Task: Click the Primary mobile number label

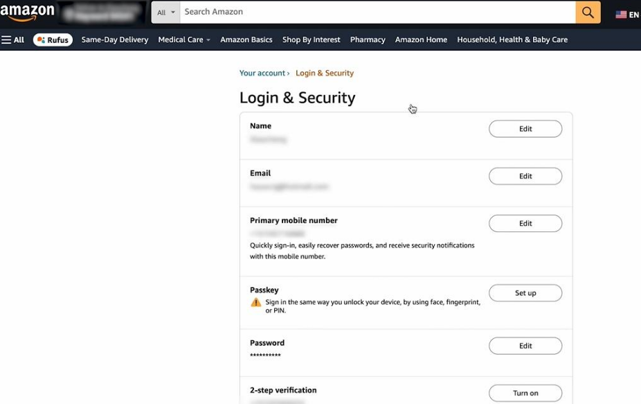Action: pos(294,220)
